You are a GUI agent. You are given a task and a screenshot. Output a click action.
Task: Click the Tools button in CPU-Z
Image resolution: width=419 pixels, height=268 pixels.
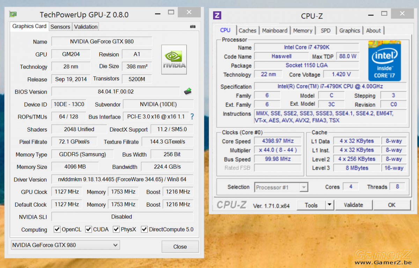(x=311, y=205)
